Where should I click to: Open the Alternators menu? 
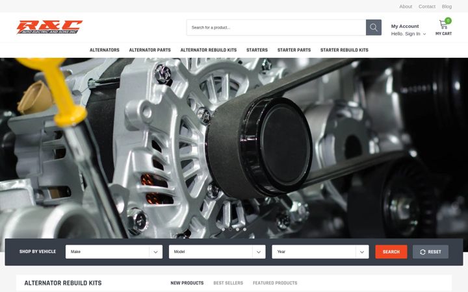105,50
